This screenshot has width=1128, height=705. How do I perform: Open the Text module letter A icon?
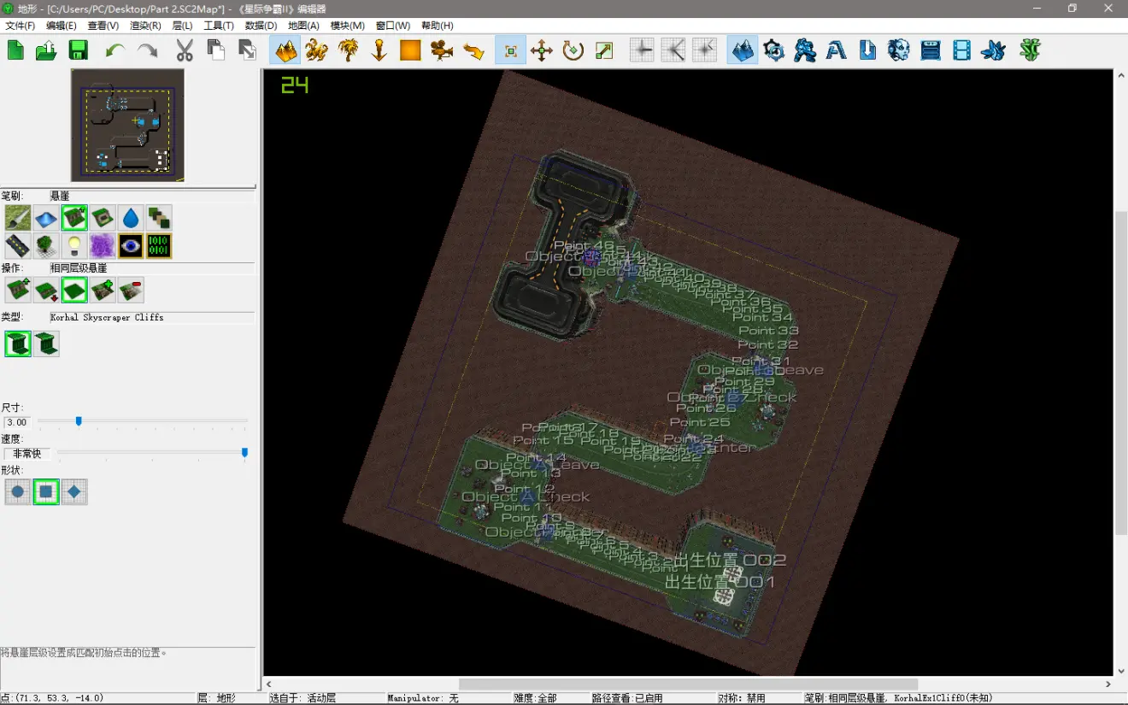click(837, 50)
